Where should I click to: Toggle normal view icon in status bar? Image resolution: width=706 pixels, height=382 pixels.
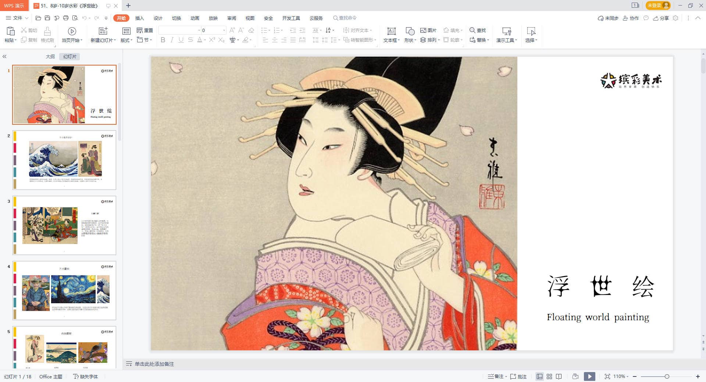[539, 376]
